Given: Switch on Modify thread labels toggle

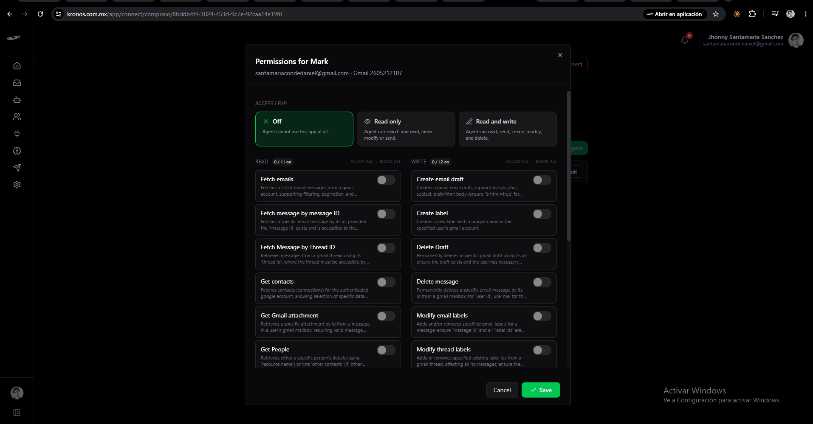Looking at the screenshot, I should pos(542,350).
